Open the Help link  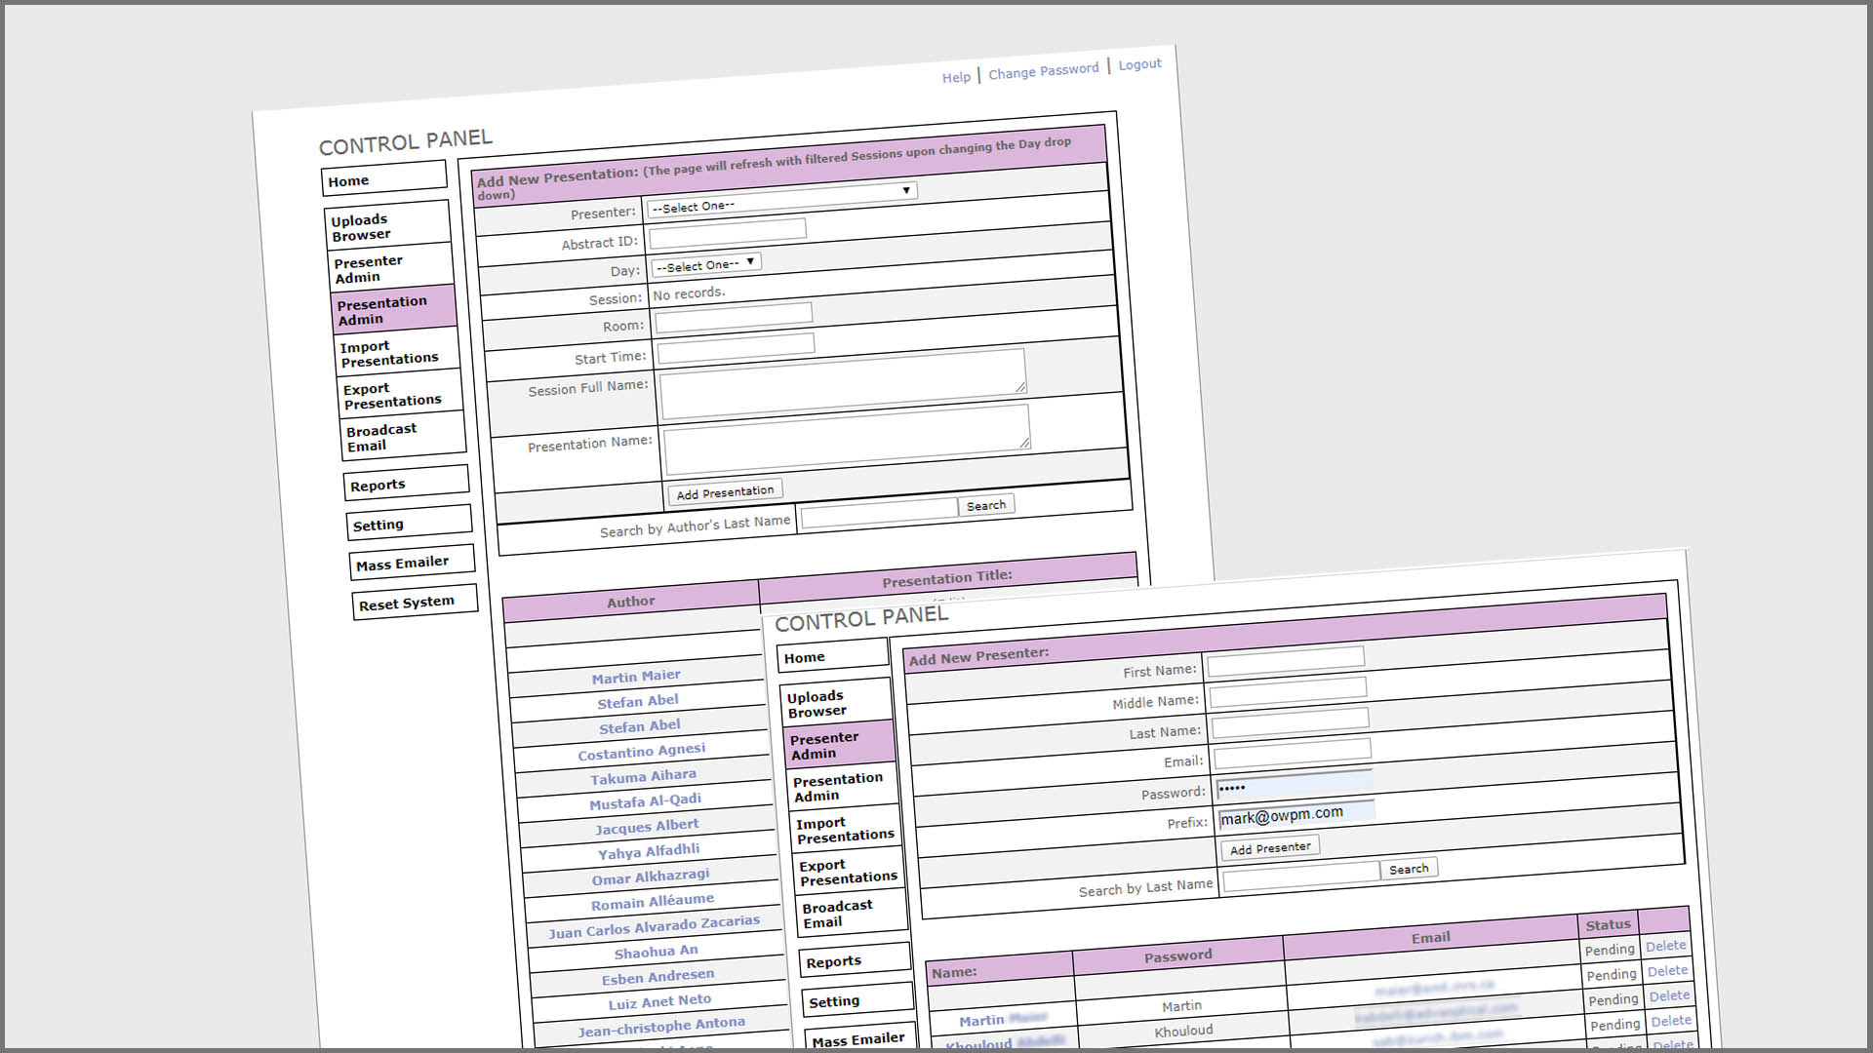(x=956, y=77)
